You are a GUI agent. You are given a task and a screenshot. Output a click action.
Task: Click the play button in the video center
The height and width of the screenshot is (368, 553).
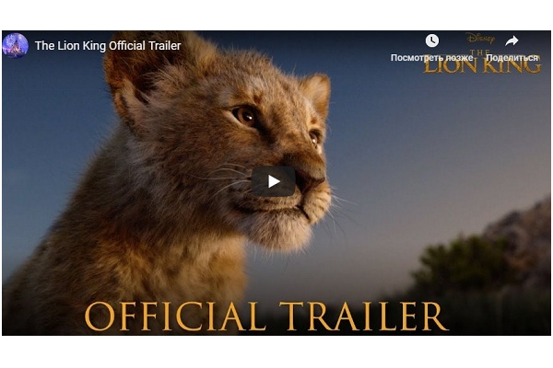click(x=274, y=181)
